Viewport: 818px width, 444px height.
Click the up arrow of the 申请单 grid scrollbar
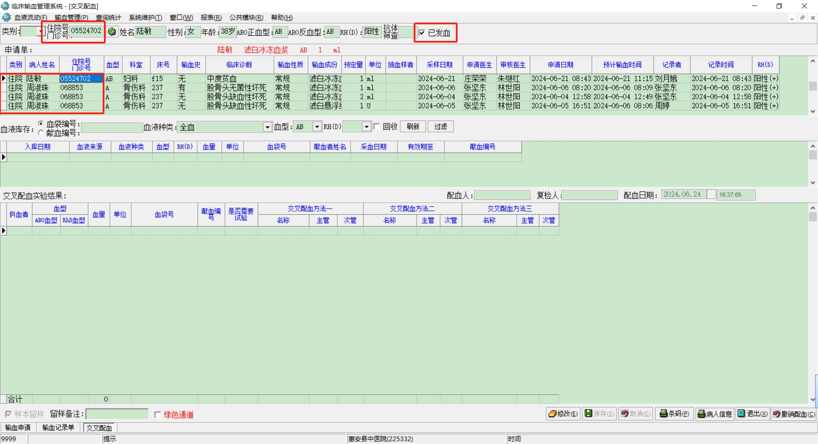[x=813, y=61]
